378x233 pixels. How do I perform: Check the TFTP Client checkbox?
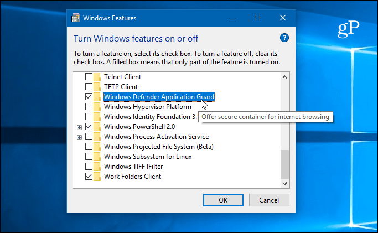(89, 86)
